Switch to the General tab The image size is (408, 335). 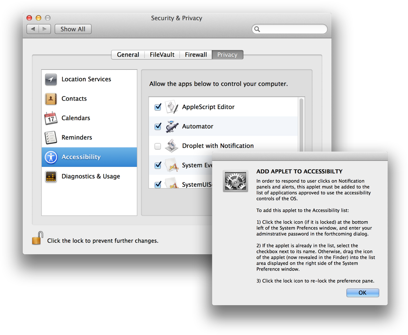128,55
